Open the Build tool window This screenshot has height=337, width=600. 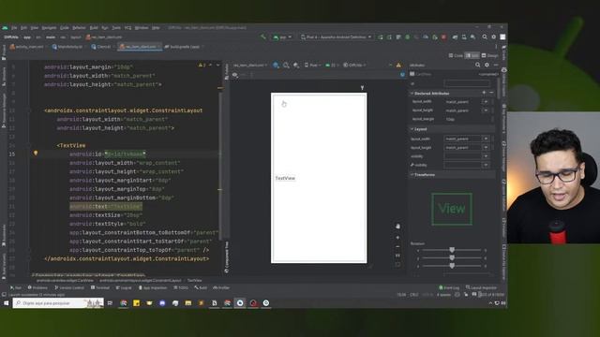[x=201, y=287]
